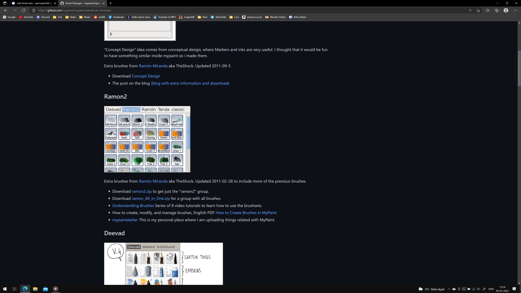
Task: Open Ramón Miranda link above Concept Design download
Action: coord(153,66)
